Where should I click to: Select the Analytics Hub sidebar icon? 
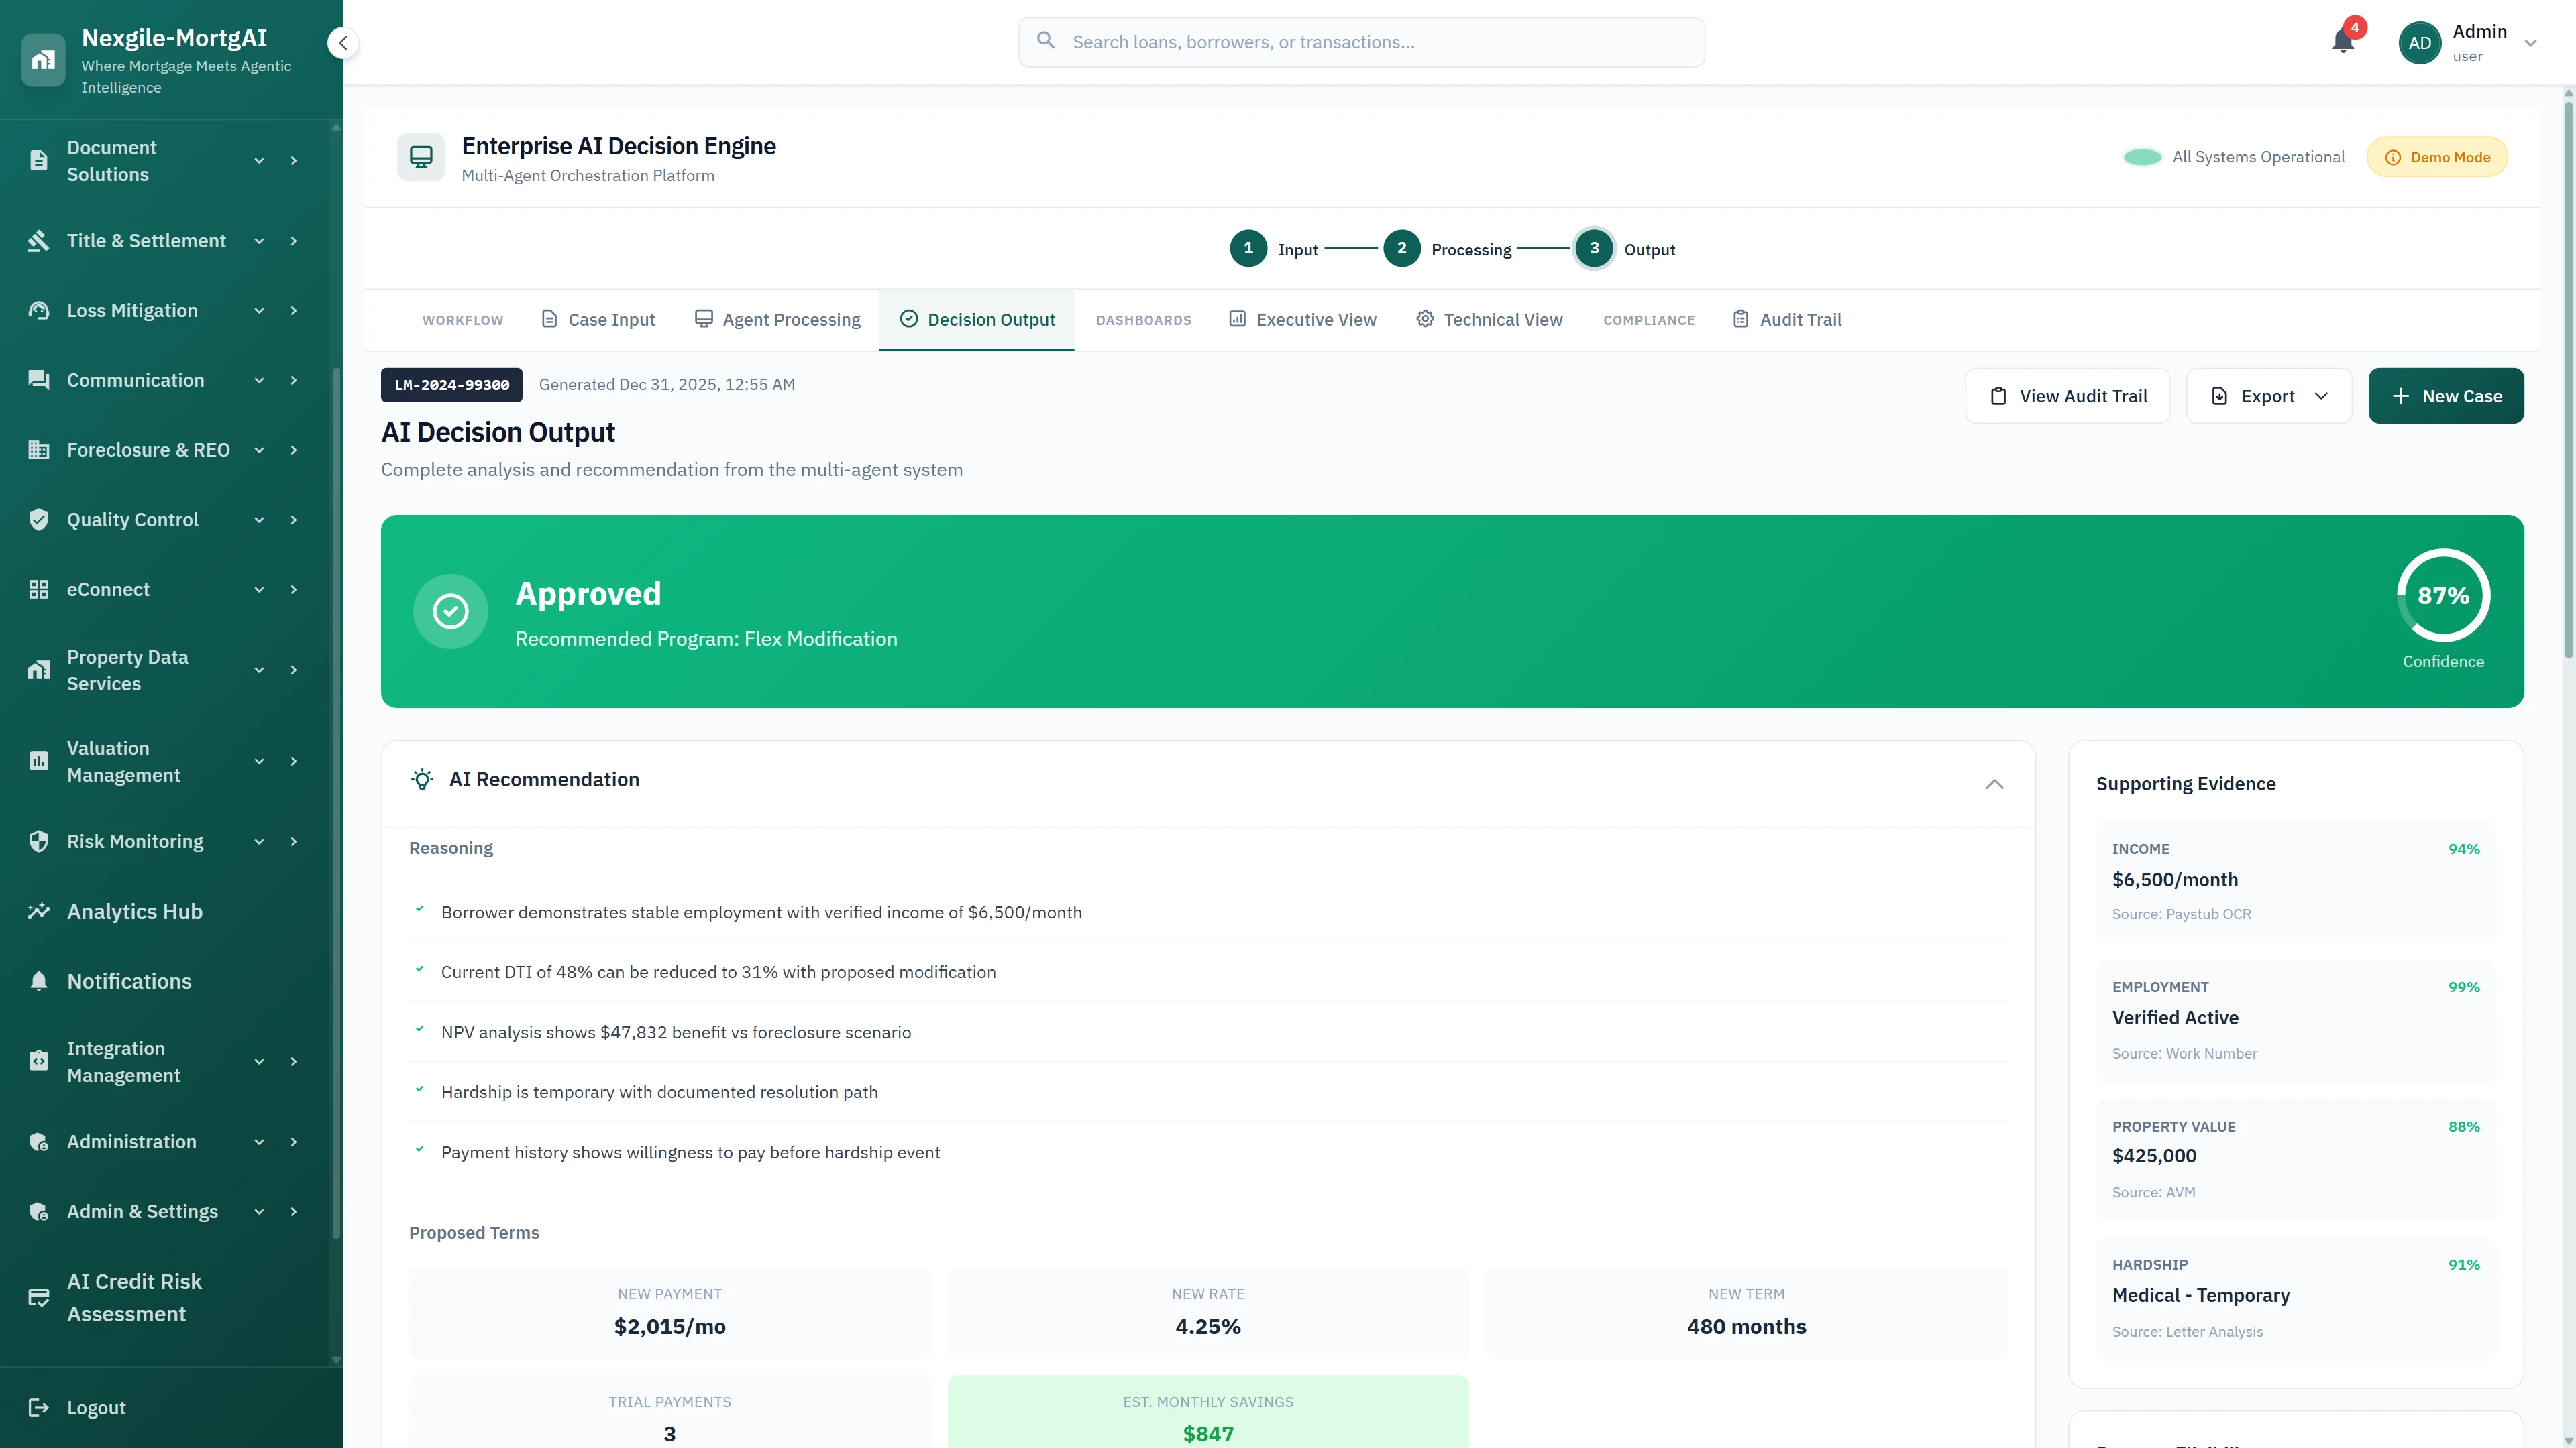tap(39, 912)
